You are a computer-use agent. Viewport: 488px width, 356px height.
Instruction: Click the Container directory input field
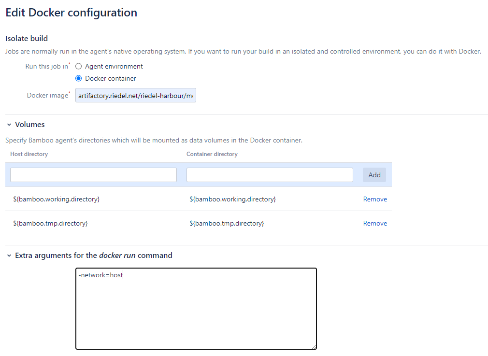pos(270,175)
